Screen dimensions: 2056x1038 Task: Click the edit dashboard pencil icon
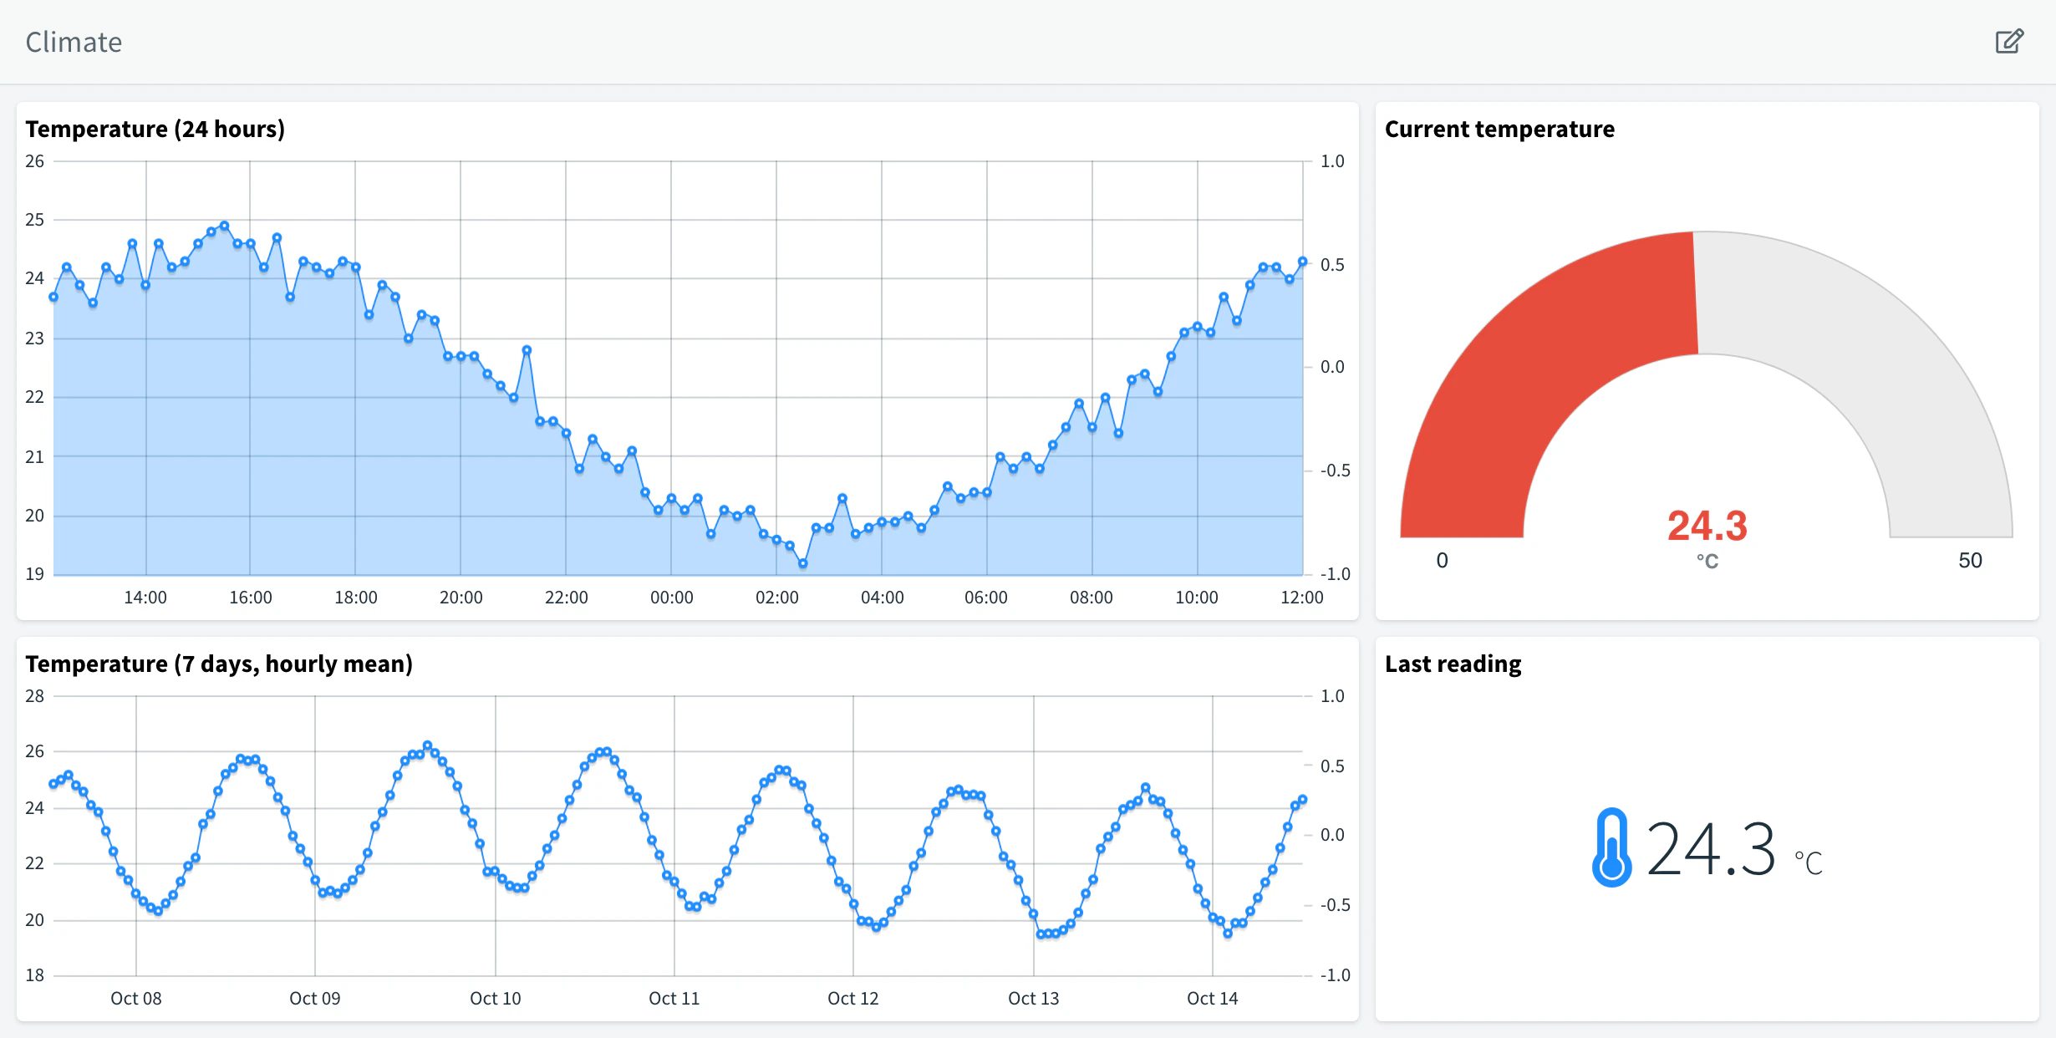pos(2009,41)
